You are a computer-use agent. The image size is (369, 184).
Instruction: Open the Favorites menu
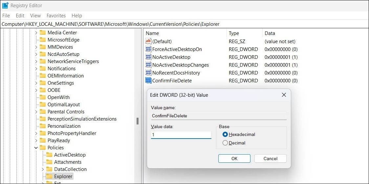coord(56,16)
